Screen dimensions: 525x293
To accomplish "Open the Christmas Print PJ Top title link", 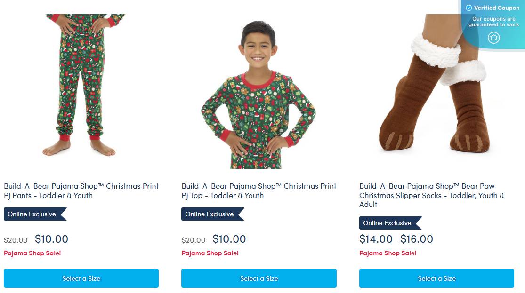I will click(x=258, y=190).
